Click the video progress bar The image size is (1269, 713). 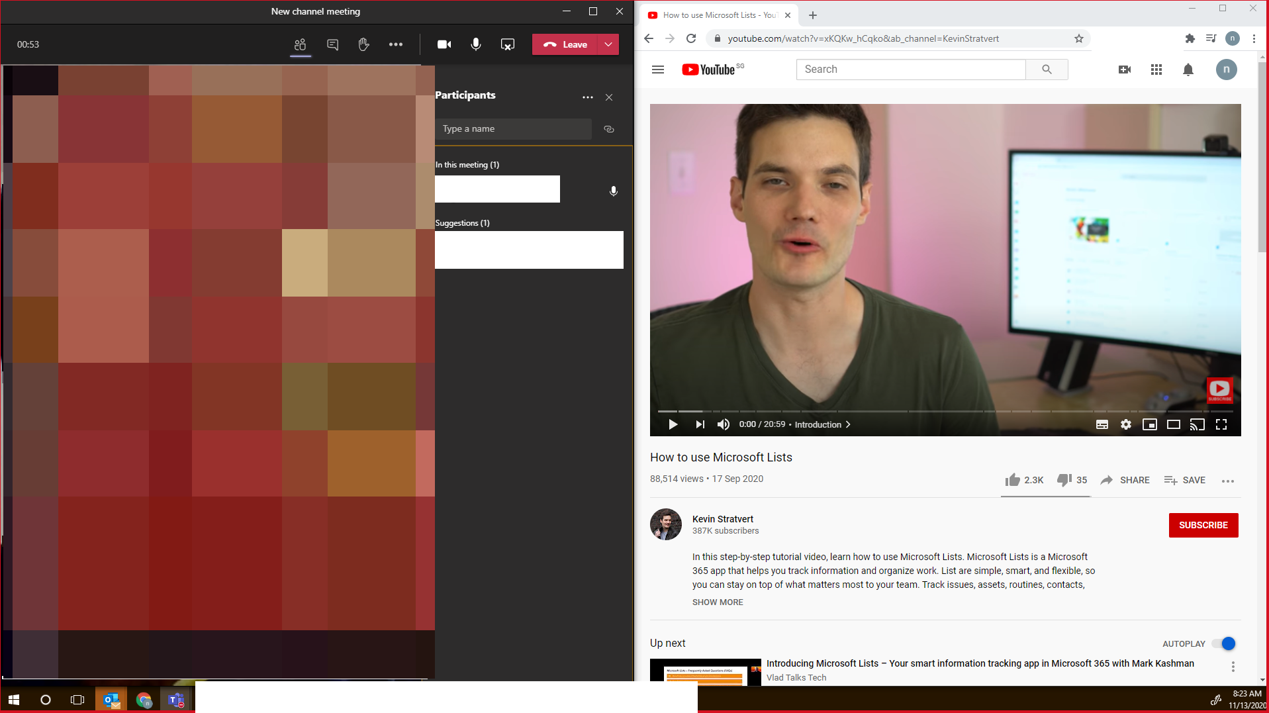point(945,411)
